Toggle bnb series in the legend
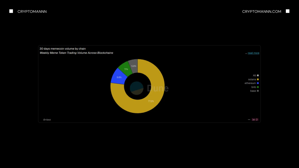The image size is (299, 168). pos(255,87)
